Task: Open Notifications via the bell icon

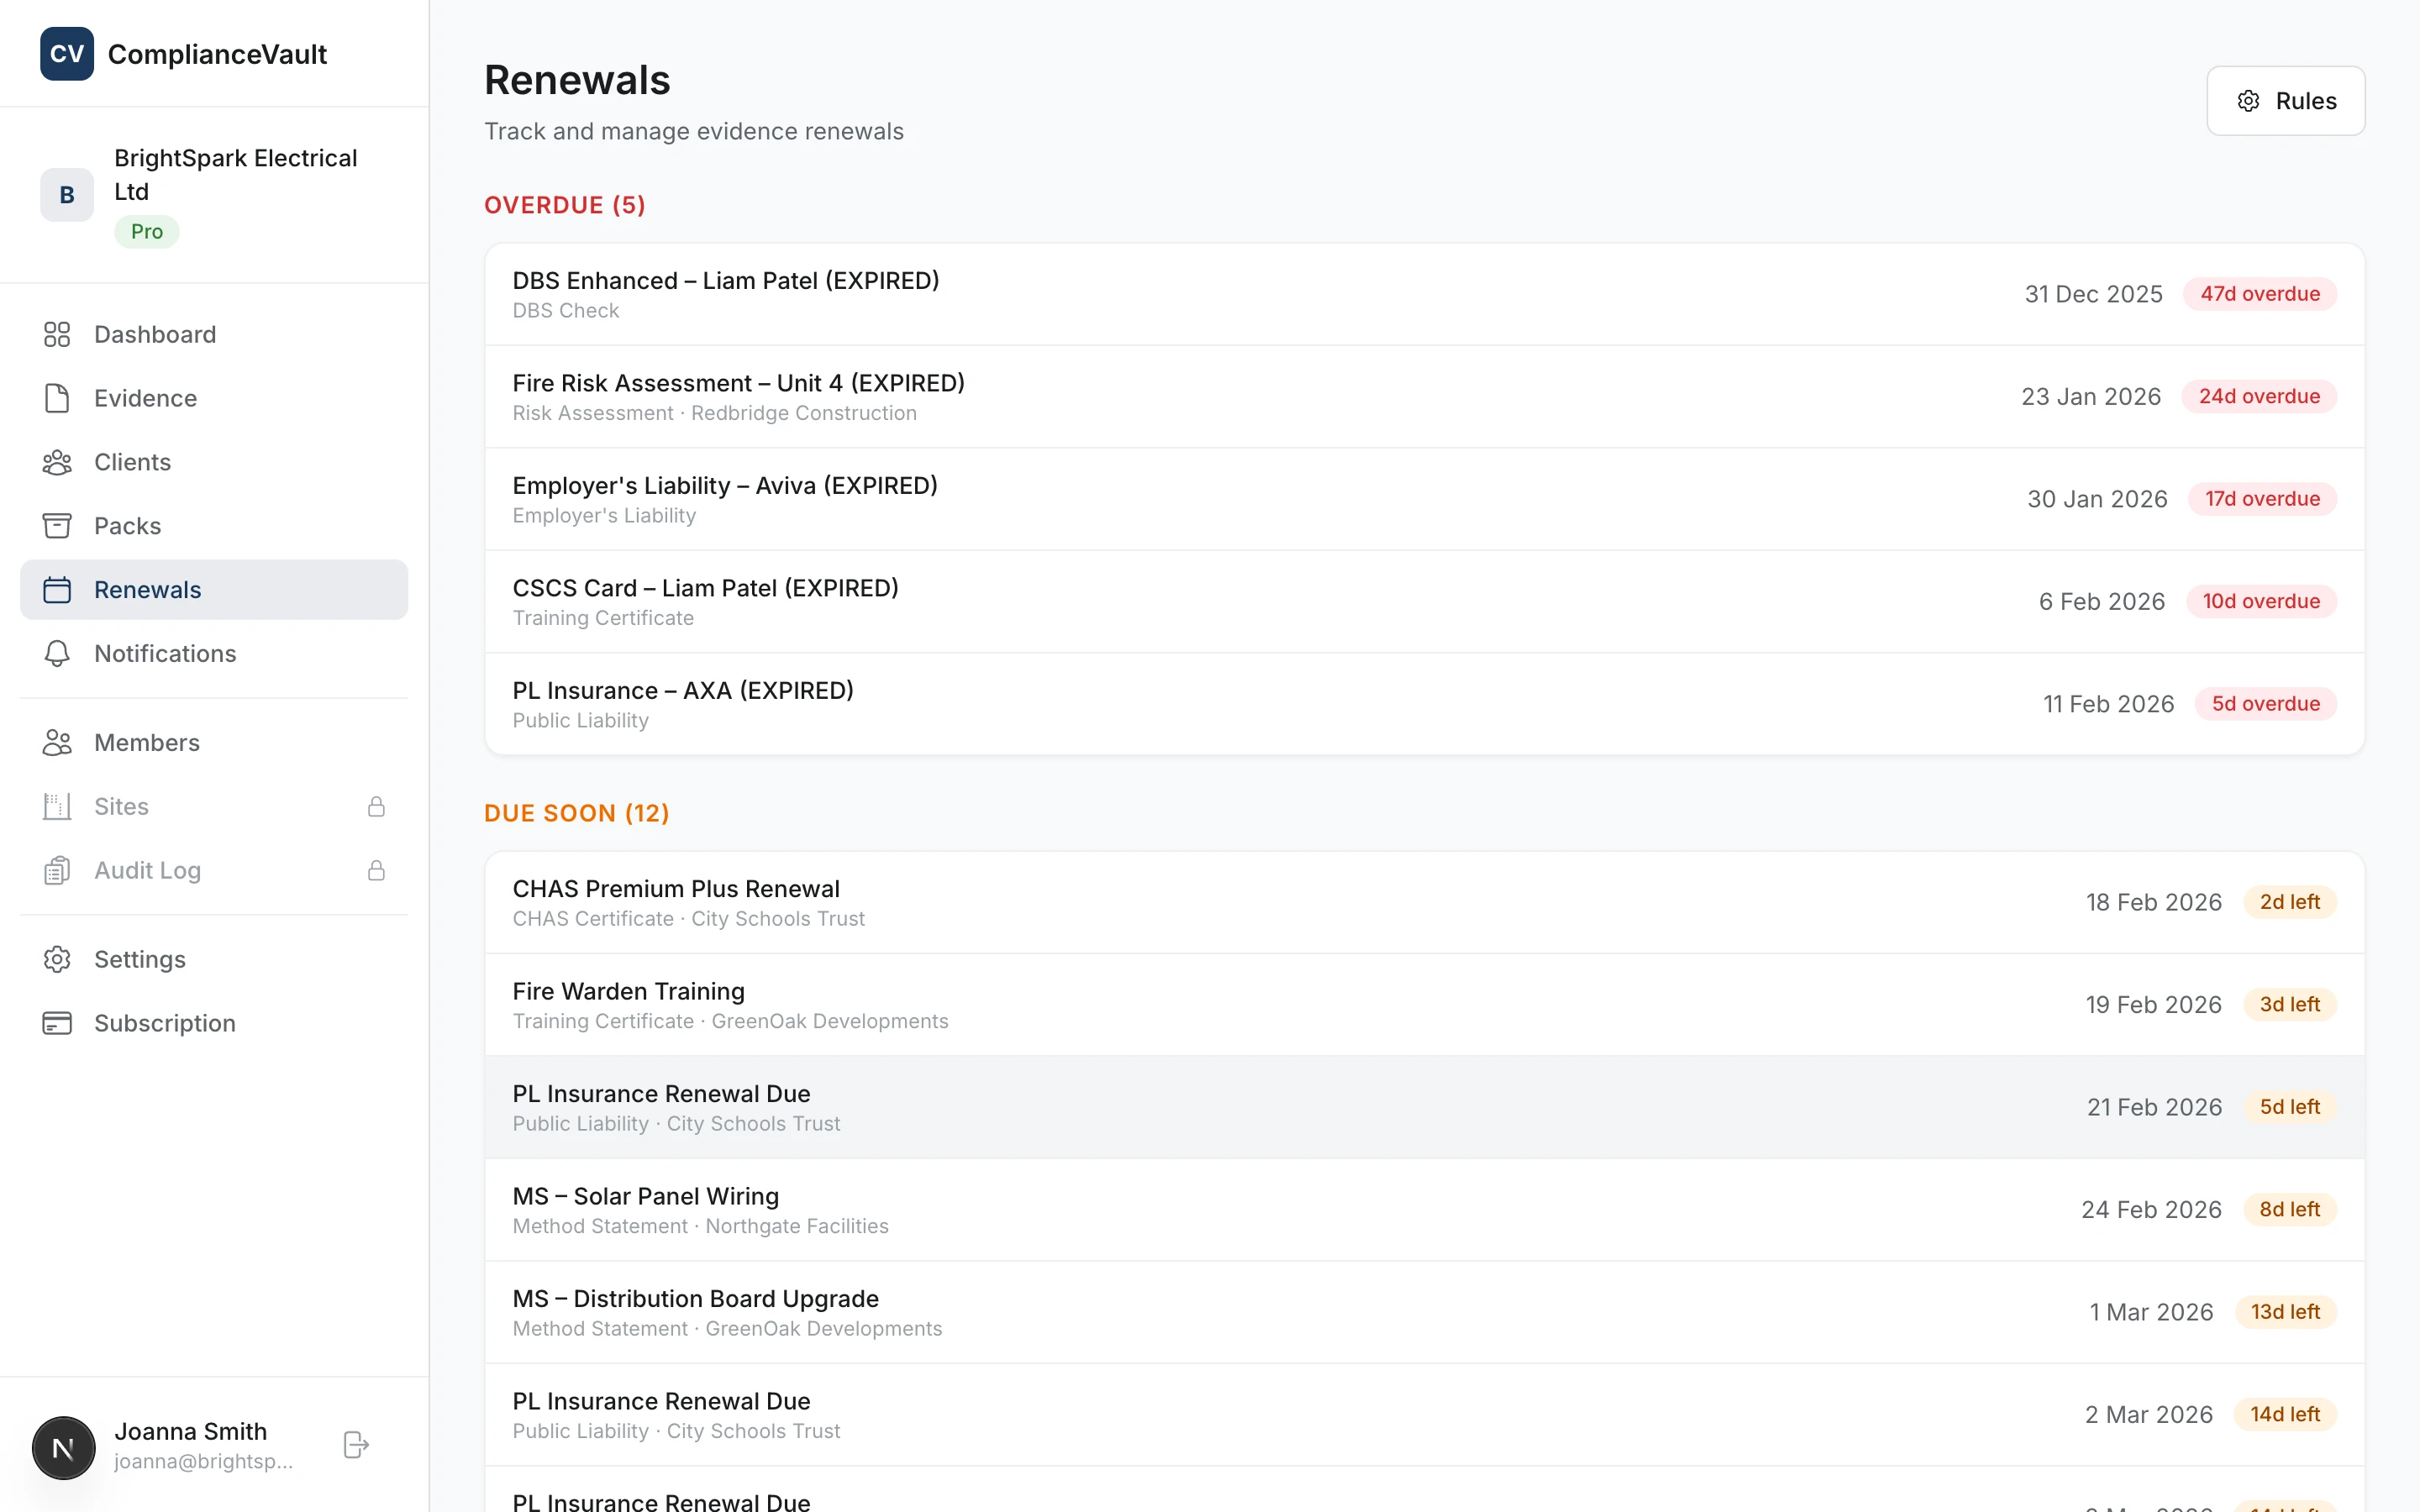Action: pyautogui.click(x=56, y=653)
